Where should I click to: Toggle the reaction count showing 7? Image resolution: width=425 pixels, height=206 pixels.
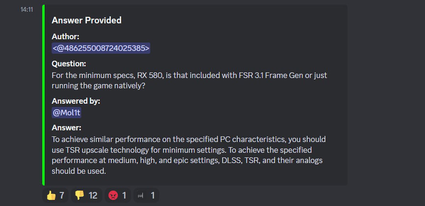(x=62, y=195)
